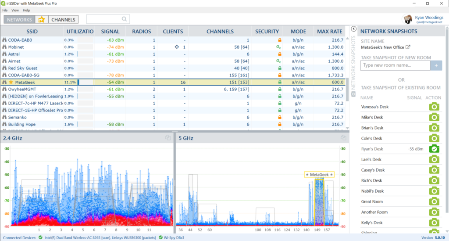This screenshot has width=449, height=241.
Task: Click the Ryan Woodings profile avatar
Action: 407,19
